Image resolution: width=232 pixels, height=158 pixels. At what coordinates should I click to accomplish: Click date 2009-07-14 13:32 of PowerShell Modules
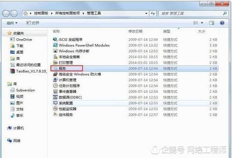[143, 45]
